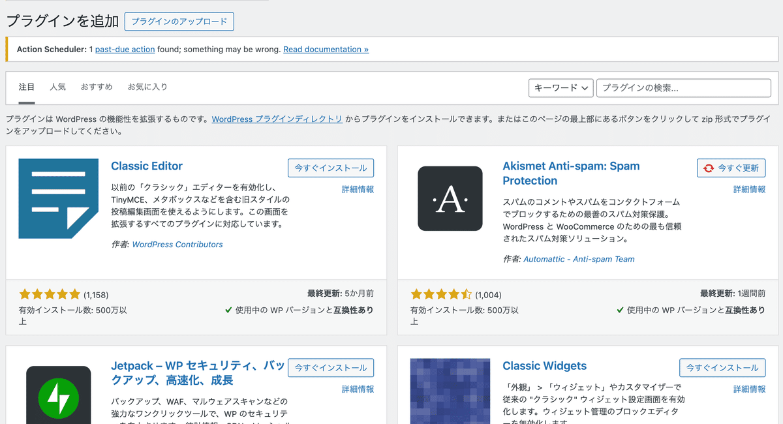Viewport: 783px width, 424px height.
Task: Open the Classic Editor title link
Action: click(147, 166)
